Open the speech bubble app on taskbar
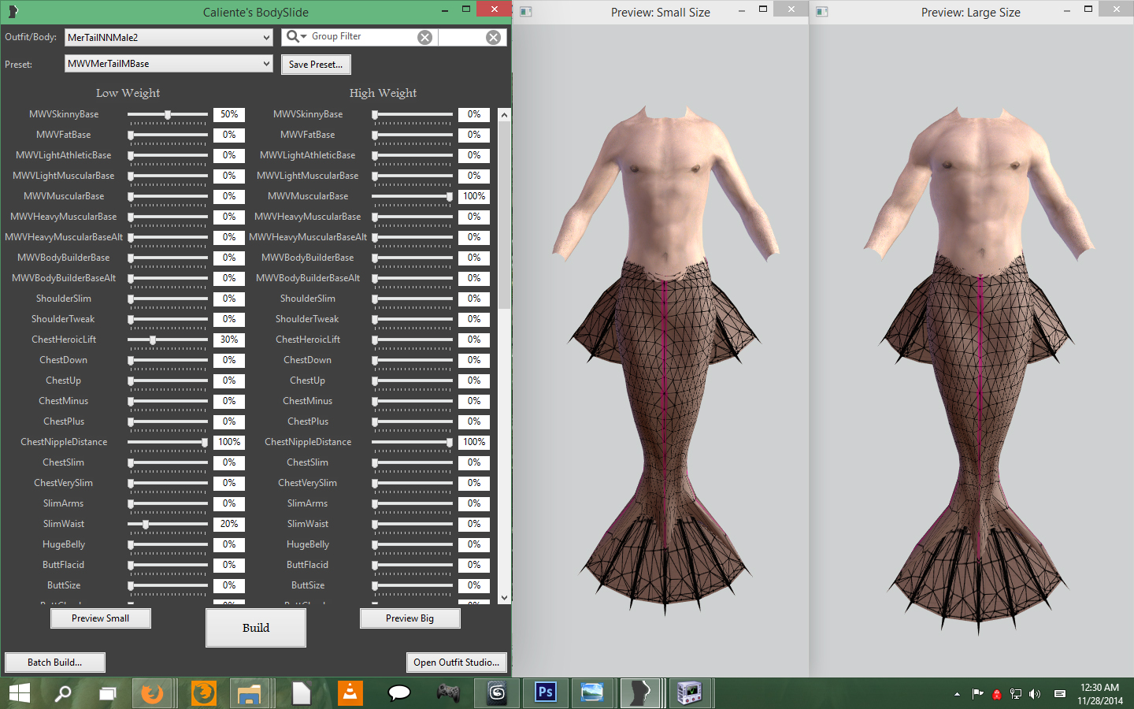 [399, 693]
